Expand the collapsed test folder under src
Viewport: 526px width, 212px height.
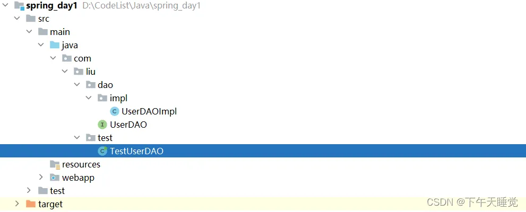[x=29, y=191]
